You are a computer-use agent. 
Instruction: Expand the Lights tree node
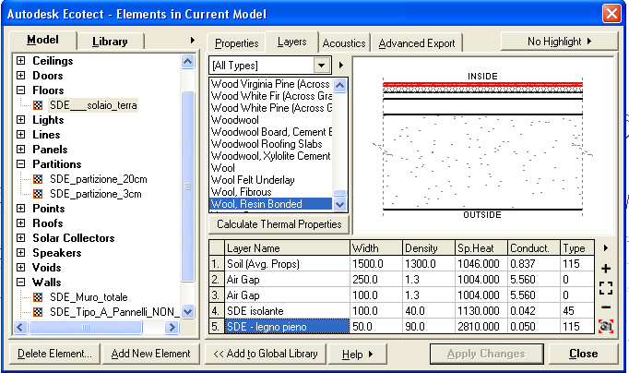(x=20, y=120)
